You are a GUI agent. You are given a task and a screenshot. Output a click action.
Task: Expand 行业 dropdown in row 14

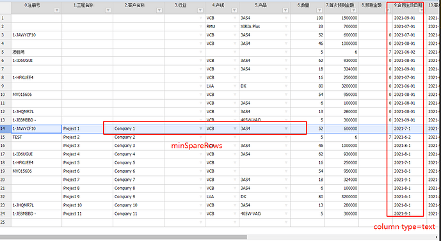click(201, 128)
